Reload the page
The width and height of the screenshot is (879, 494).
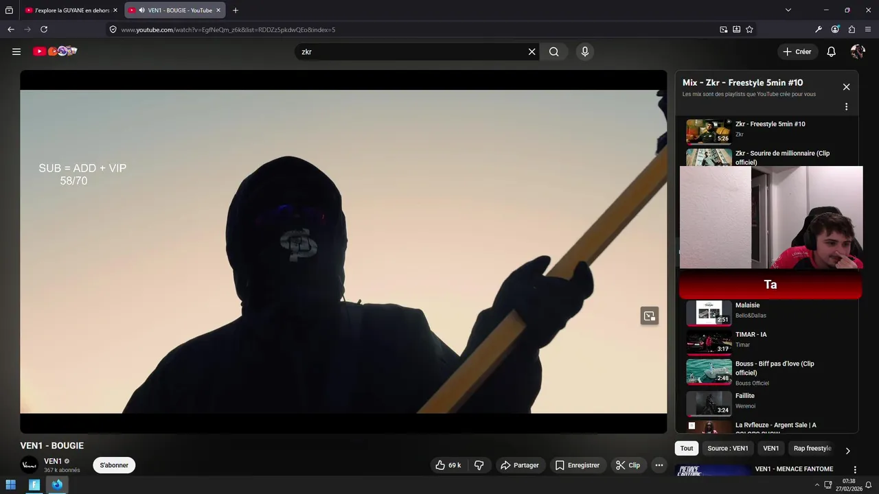pyautogui.click(x=44, y=30)
